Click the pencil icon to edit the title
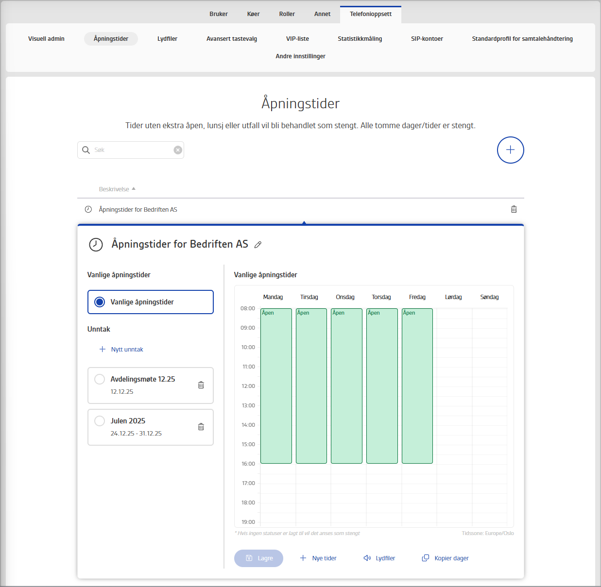Image resolution: width=601 pixels, height=587 pixels. pyautogui.click(x=258, y=245)
